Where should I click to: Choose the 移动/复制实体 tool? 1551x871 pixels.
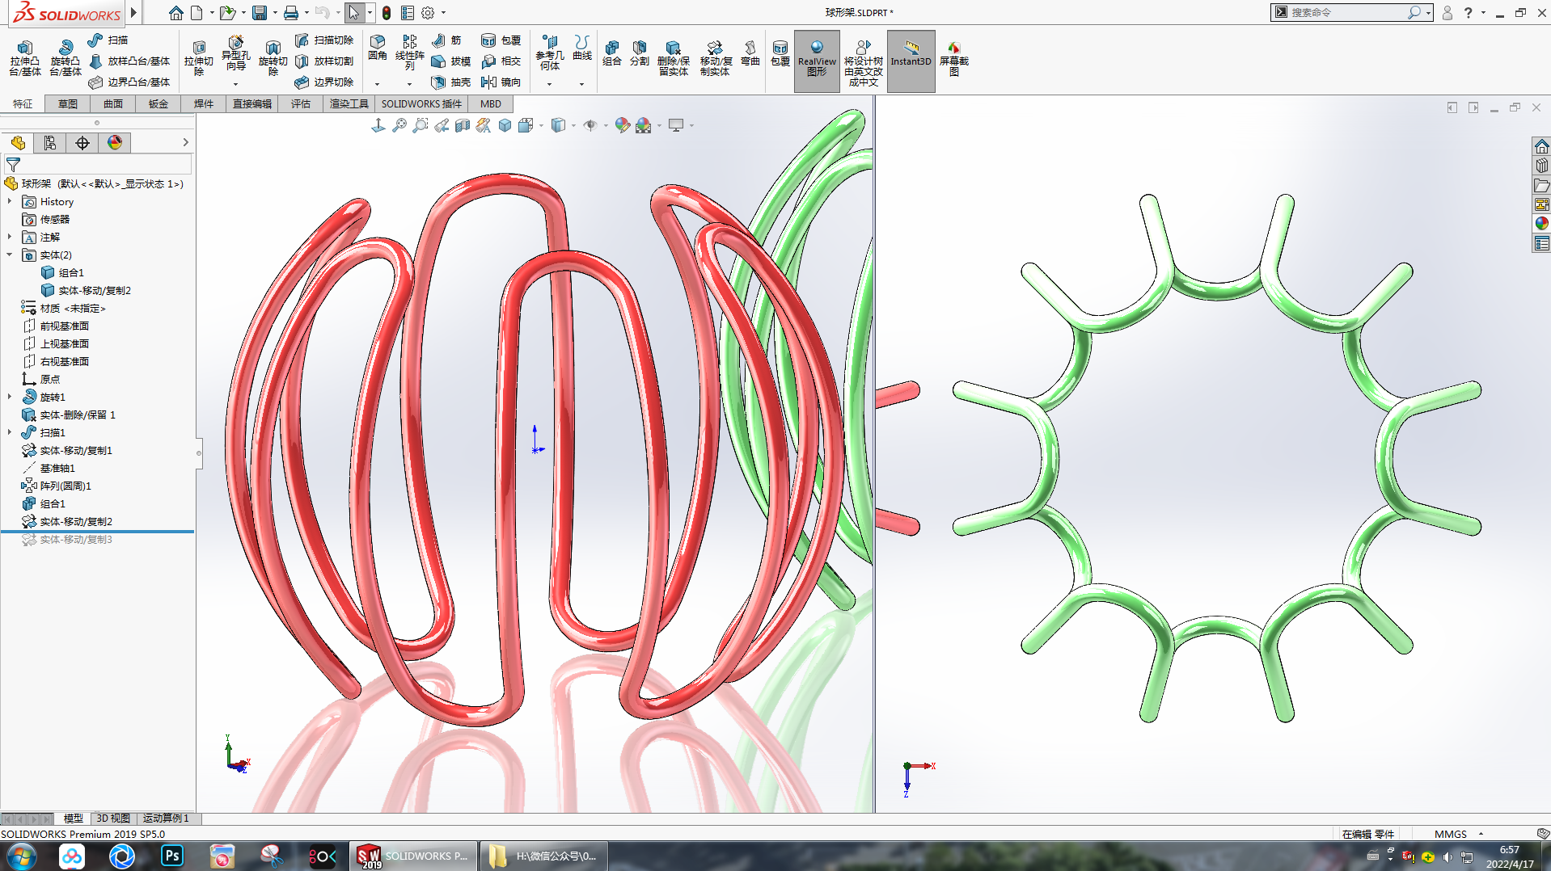715,59
